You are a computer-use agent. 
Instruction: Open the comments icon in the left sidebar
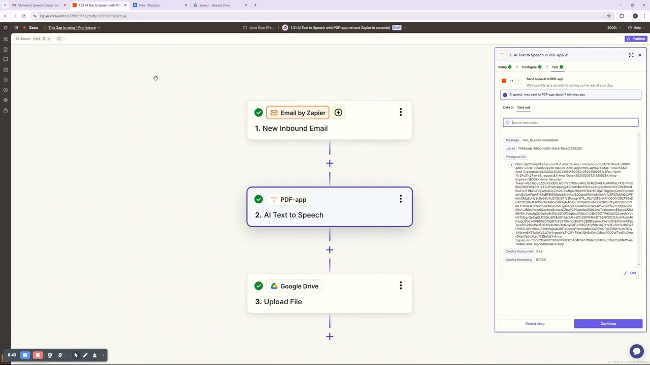coord(6,59)
